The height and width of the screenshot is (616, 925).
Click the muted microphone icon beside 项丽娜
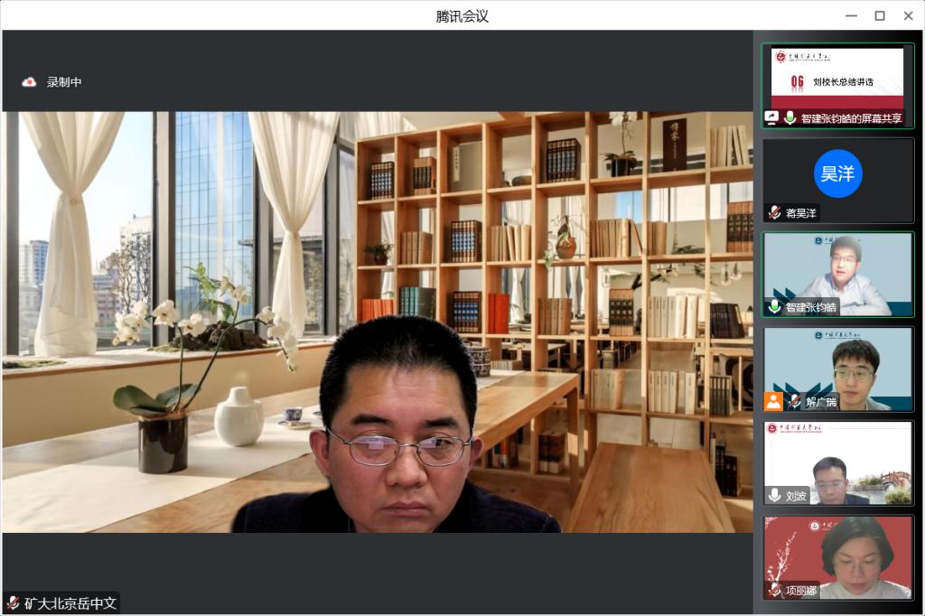(774, 590)
